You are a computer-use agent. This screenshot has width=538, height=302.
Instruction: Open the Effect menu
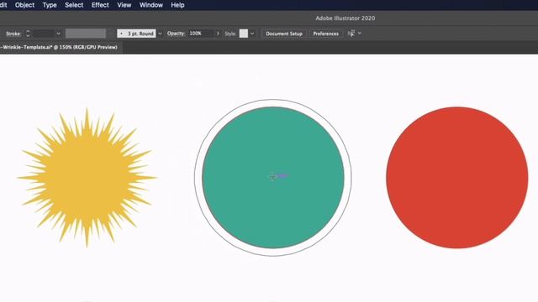click(x=100, y=5)
